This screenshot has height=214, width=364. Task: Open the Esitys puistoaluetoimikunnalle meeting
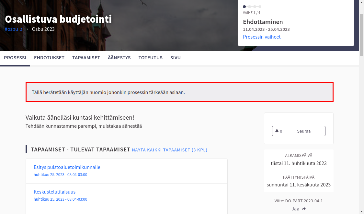coord(67,167)
